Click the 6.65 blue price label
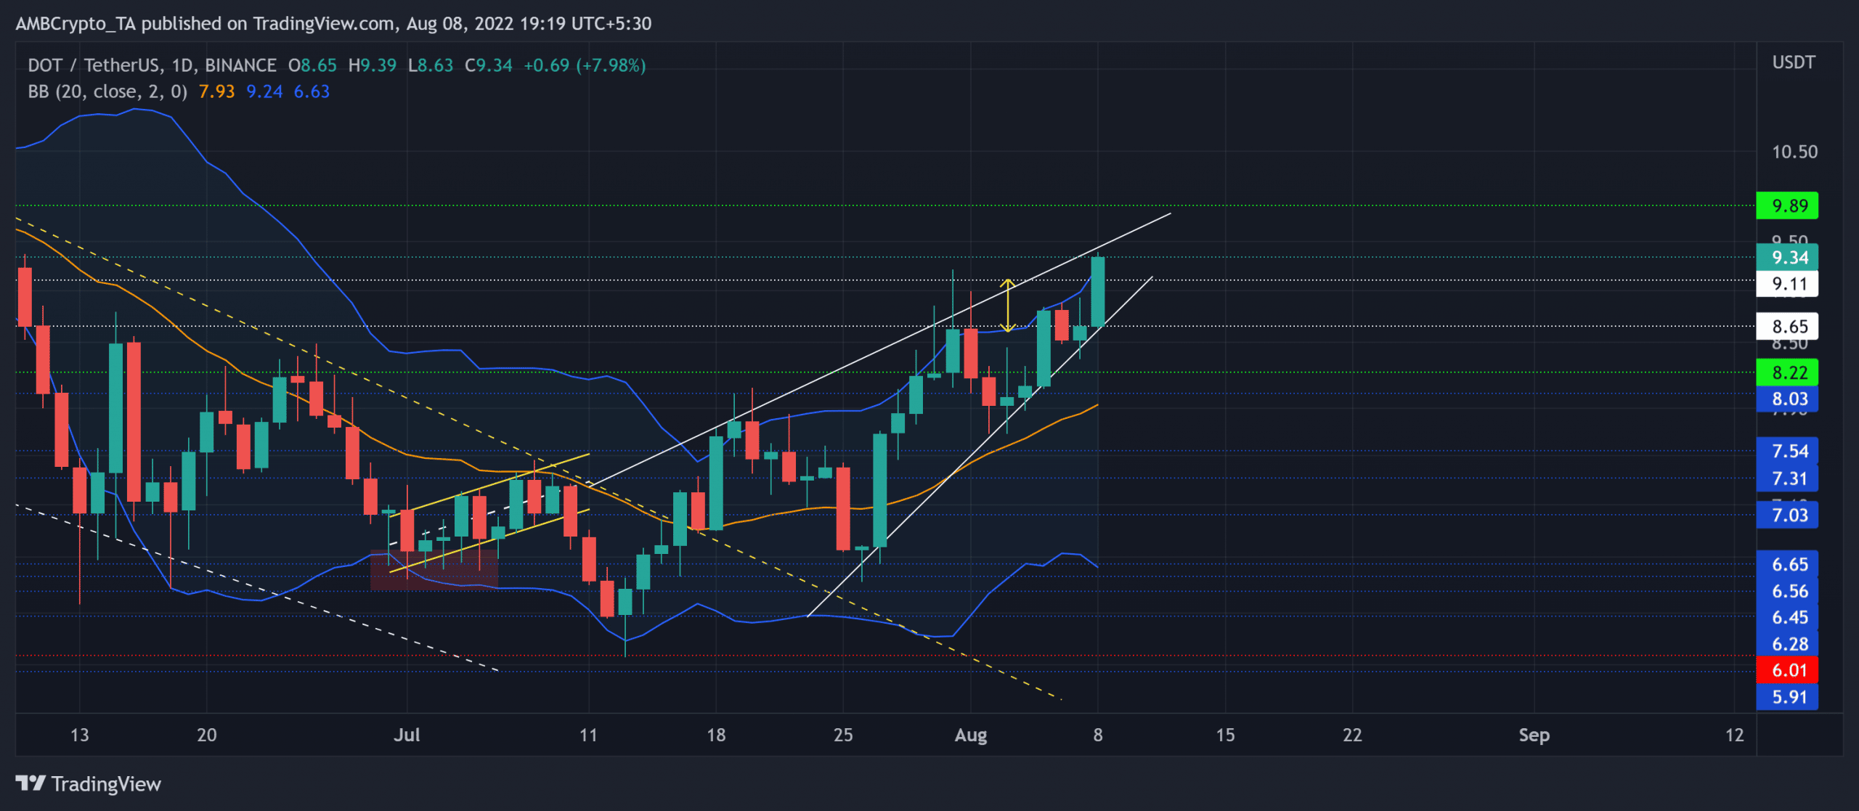This screenshot has width=1859, height=811. [x=1787, y=564]
